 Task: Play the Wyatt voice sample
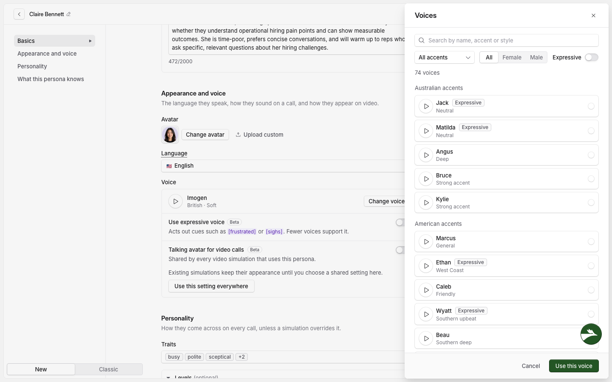pyautogui.click(x=426, y=314)
